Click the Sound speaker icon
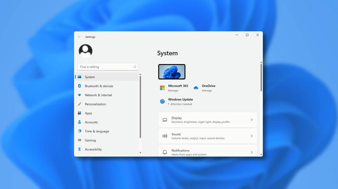The image size is (338, 189). pos(165,136)
